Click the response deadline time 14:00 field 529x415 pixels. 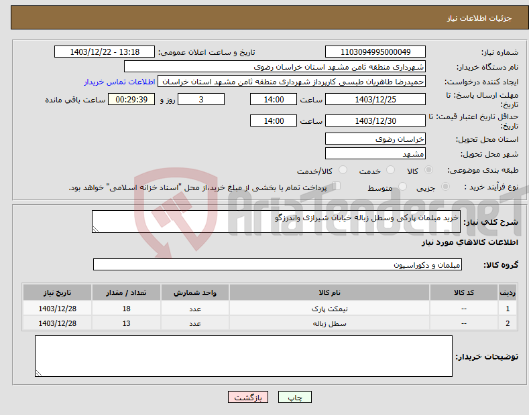(x=274, y=99)
